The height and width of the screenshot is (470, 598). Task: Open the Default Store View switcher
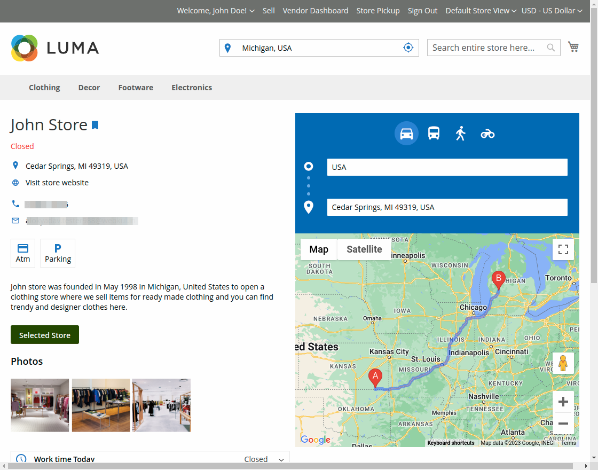pos(481,11)
